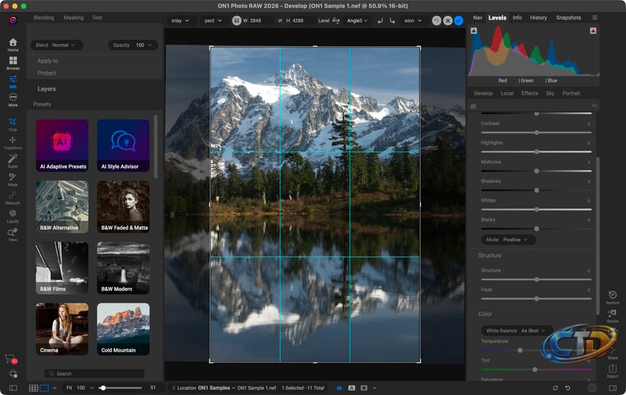Expand the ON1 Samples location dropdown
The image size is (626, 395).
[x=217, y=388]
